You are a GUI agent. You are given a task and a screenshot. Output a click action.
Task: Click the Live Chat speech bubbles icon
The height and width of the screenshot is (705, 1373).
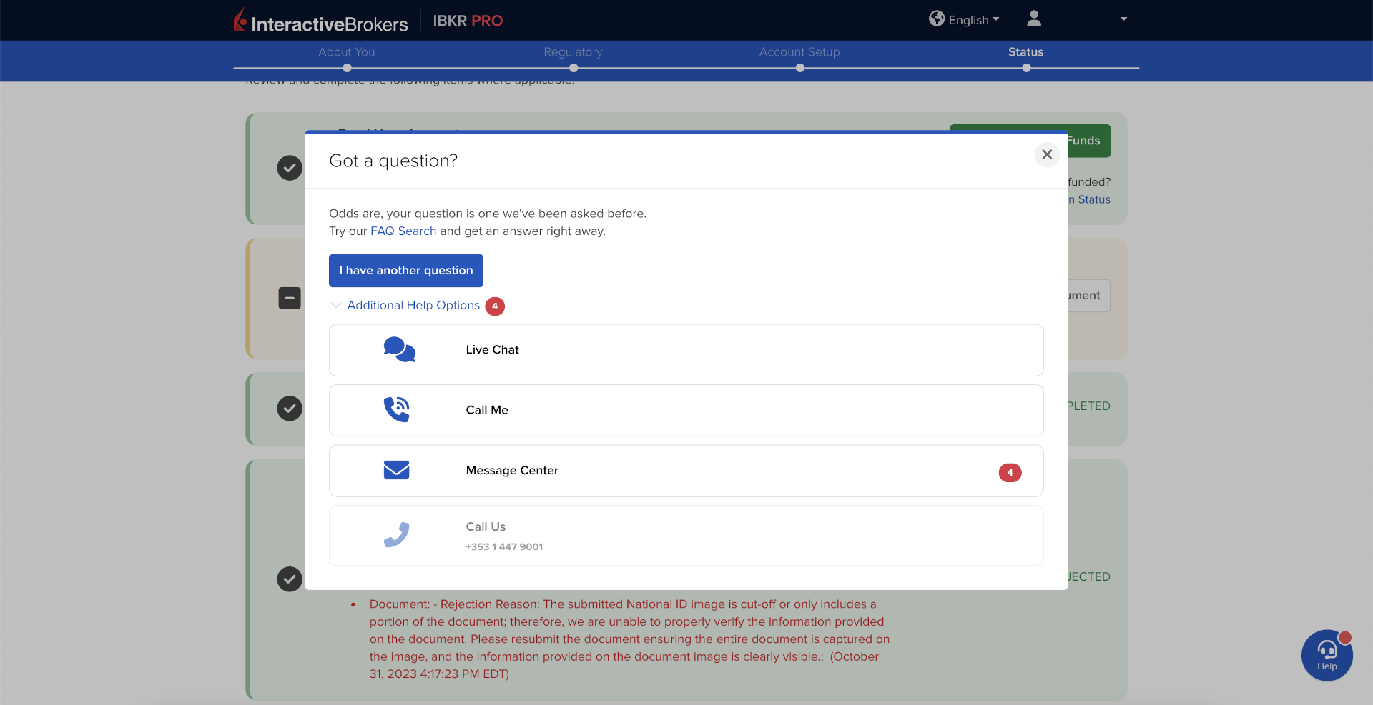(x=399, y=350)
